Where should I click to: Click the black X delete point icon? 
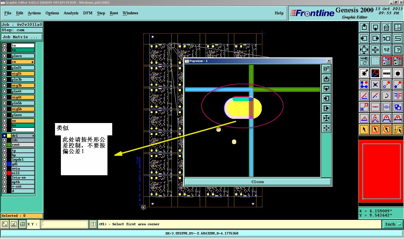pyautogui.click(x=375, y=85)
